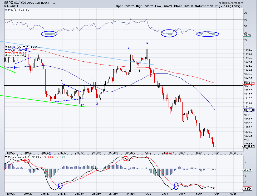Click the -4 level on the MACD axis

point(246,182)
